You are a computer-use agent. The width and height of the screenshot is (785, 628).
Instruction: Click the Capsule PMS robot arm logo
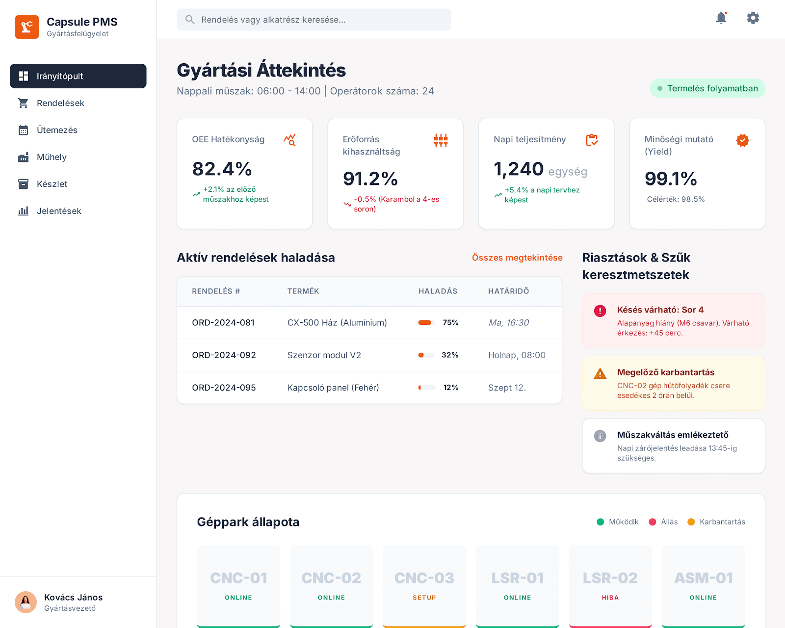(x=27, y=27)
